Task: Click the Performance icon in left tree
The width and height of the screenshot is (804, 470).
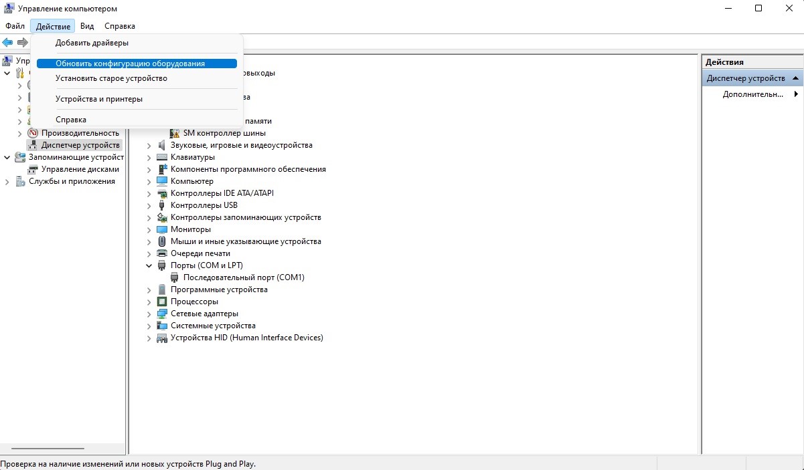Action: click(33, 133)
